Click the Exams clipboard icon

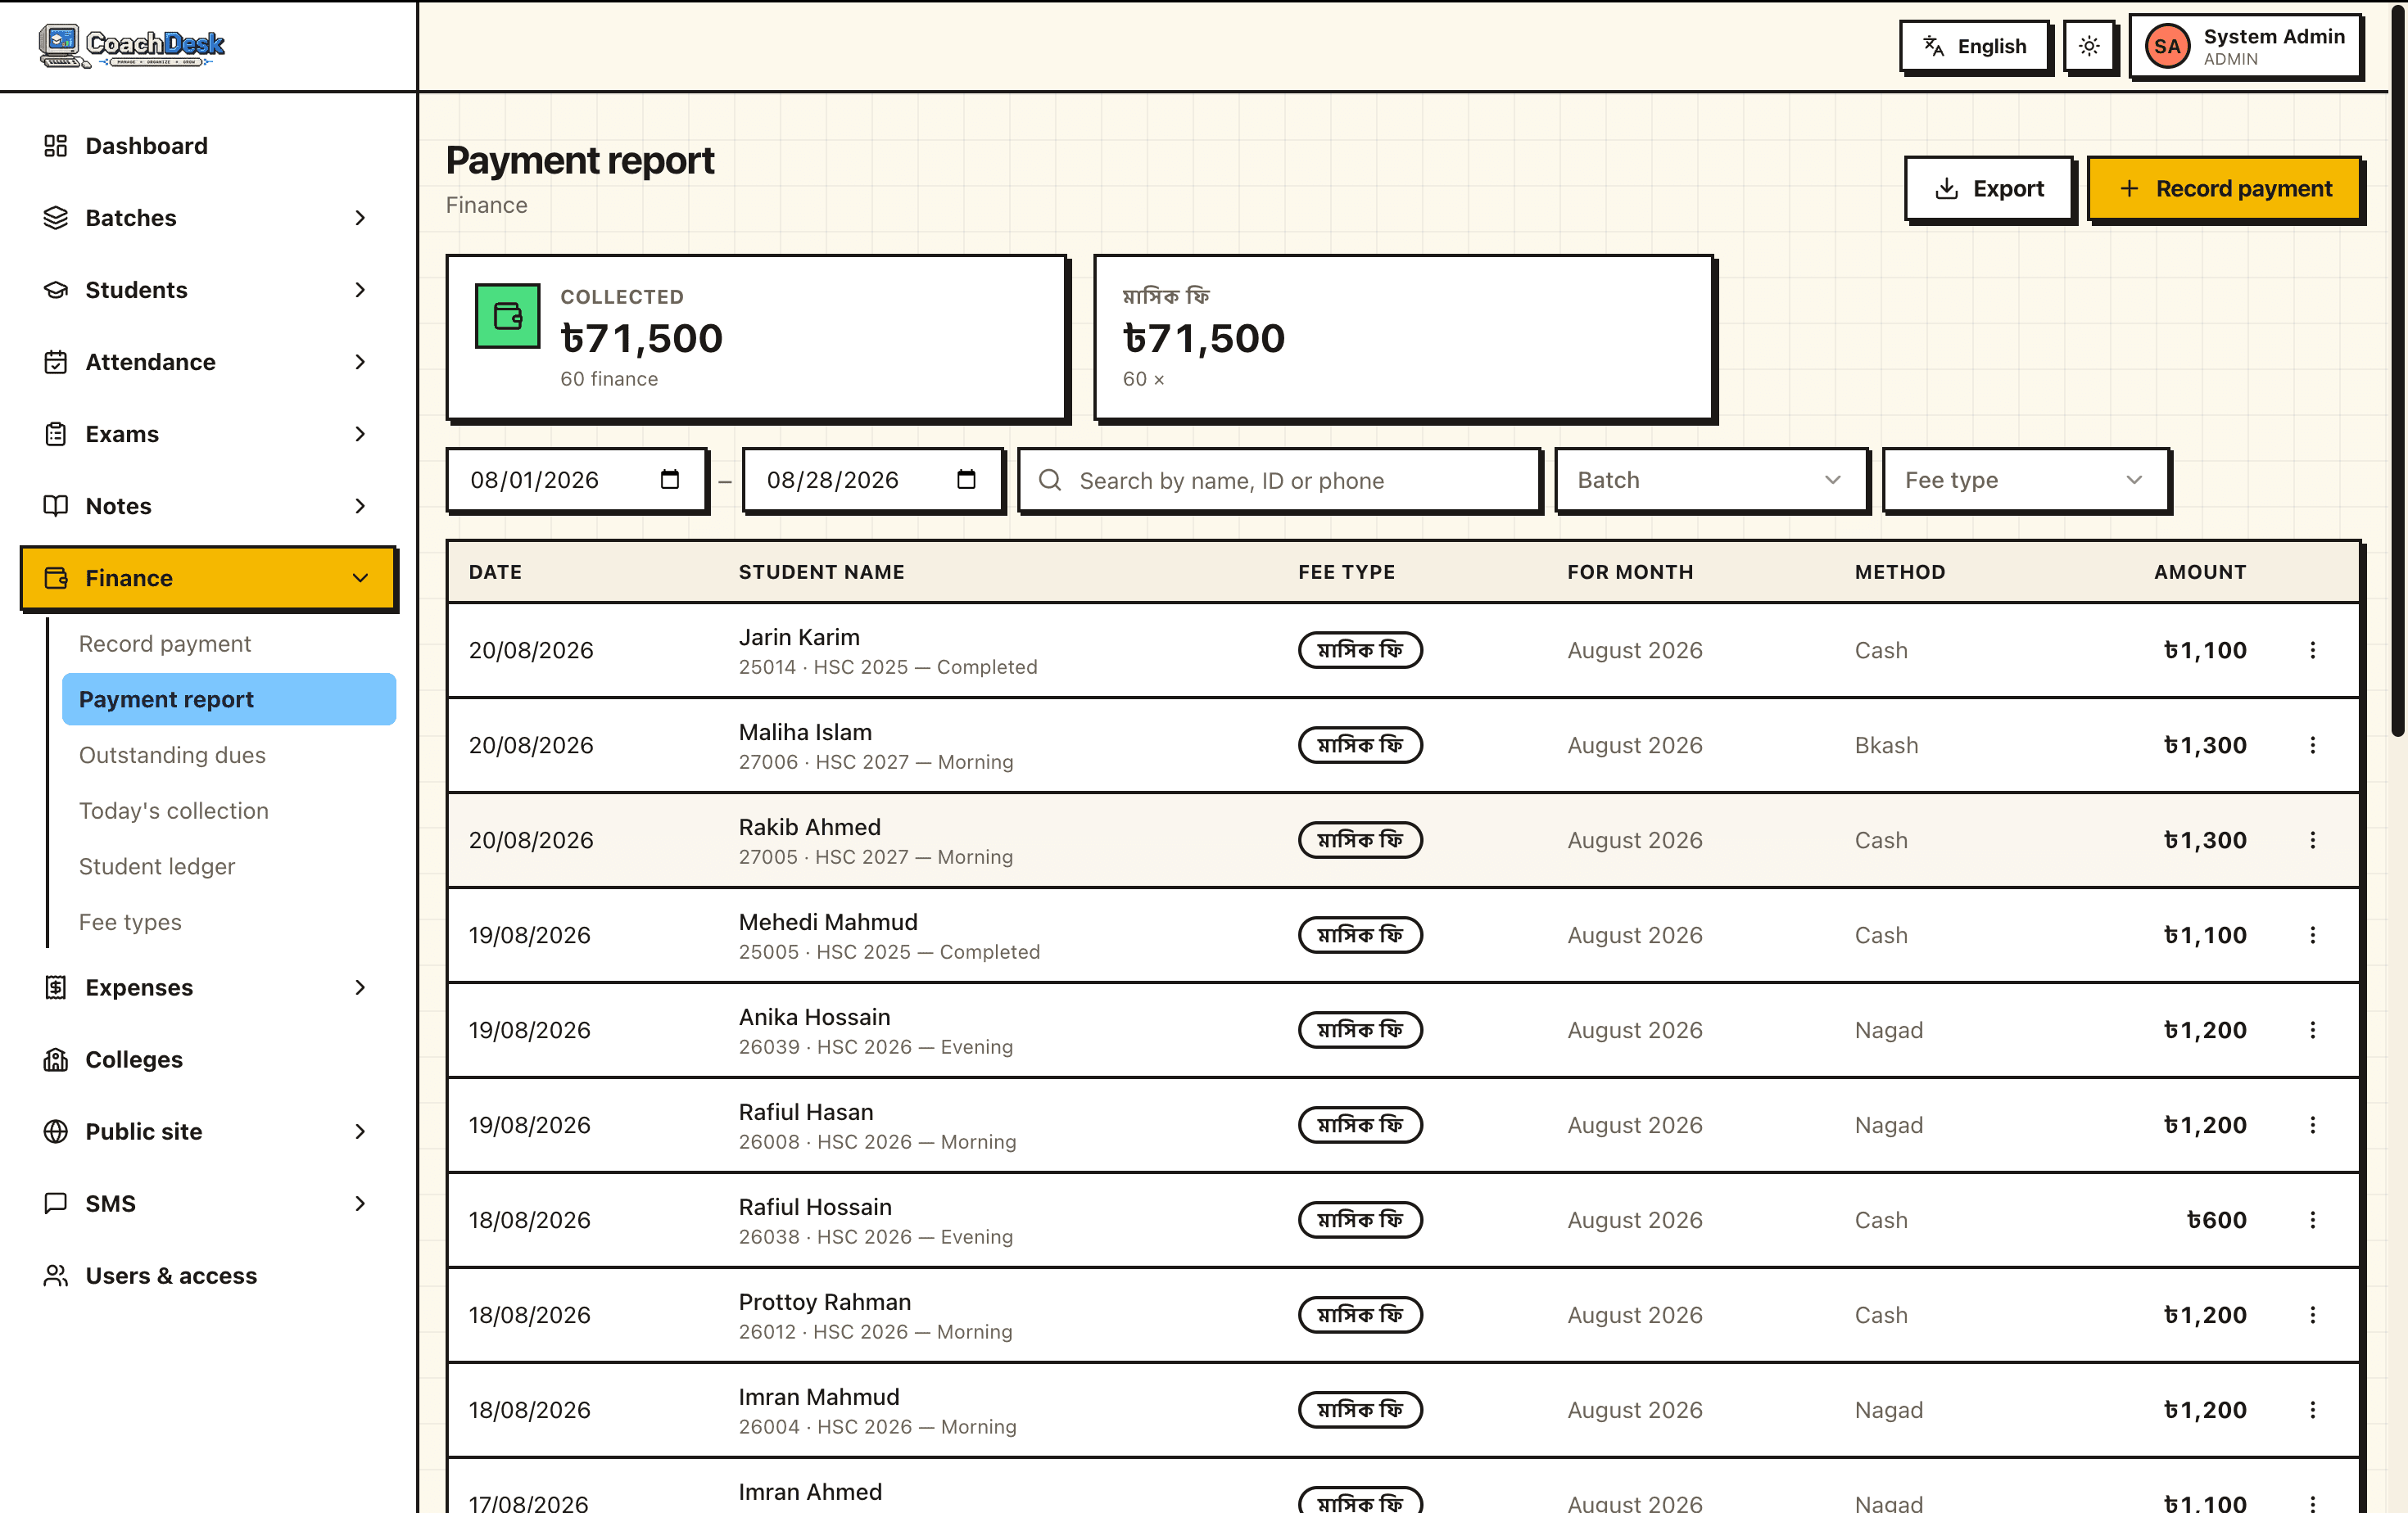56,434
